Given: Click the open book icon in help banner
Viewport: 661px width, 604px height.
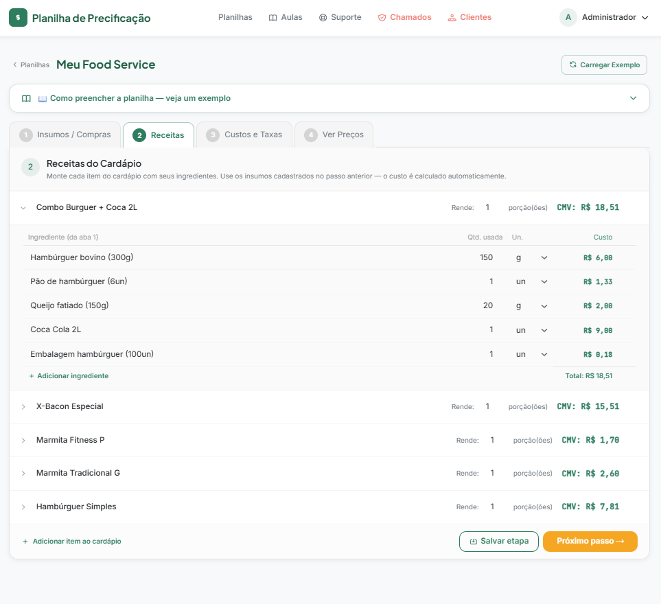Looking at the screenshot, I should pyautogui.click(x=26, y=98).
